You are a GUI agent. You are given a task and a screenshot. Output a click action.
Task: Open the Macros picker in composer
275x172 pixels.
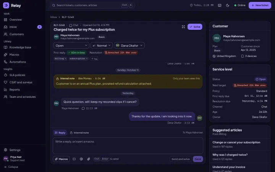61,159
